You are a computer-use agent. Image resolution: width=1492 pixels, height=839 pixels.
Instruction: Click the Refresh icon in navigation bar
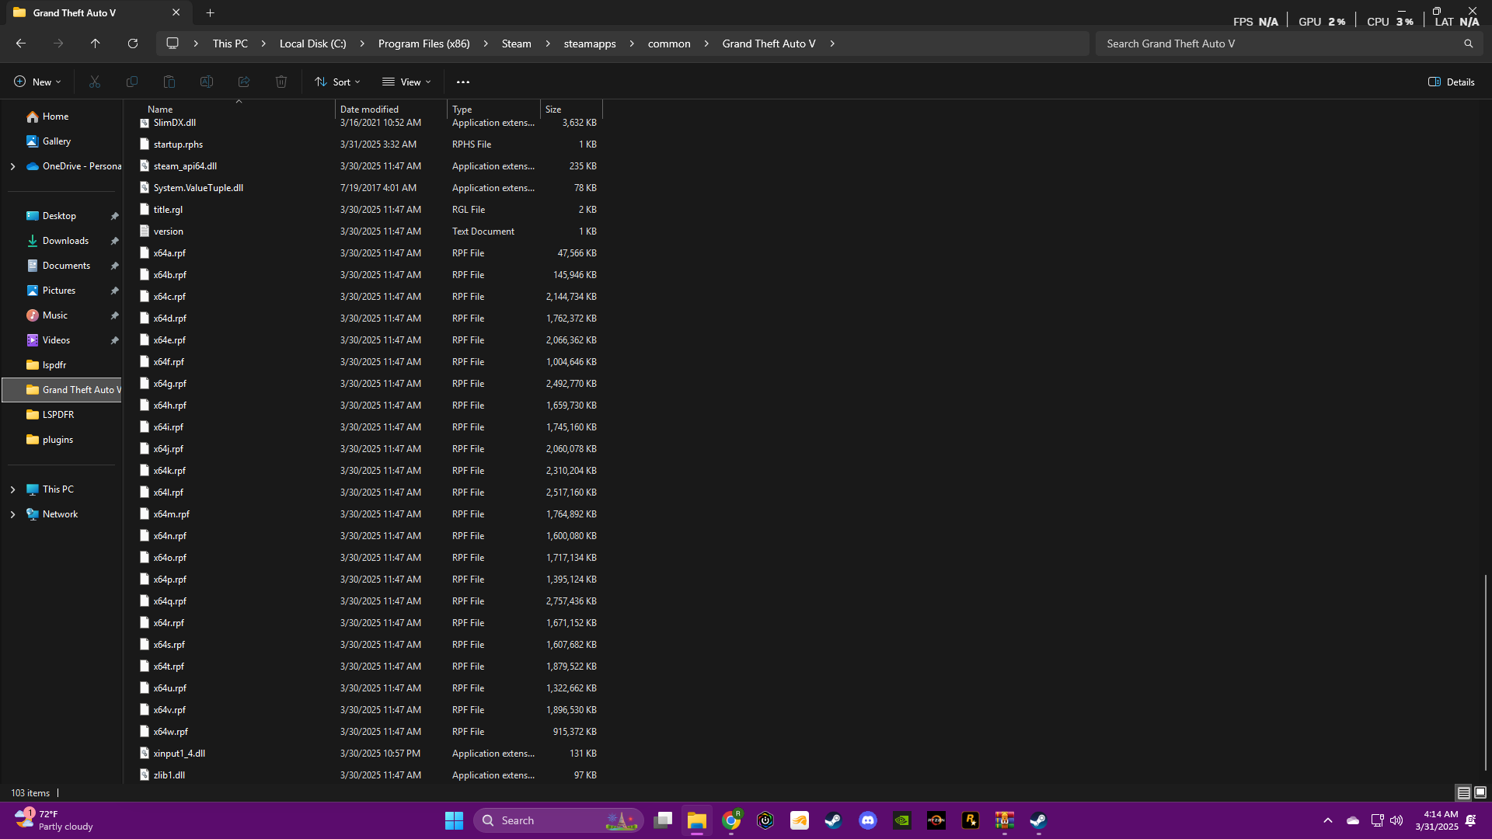(x=133, y=44)
